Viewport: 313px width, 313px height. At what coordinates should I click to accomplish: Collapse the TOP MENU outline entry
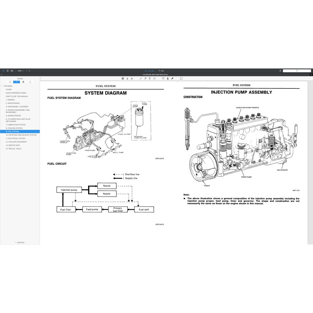click(x=2, y=86)
